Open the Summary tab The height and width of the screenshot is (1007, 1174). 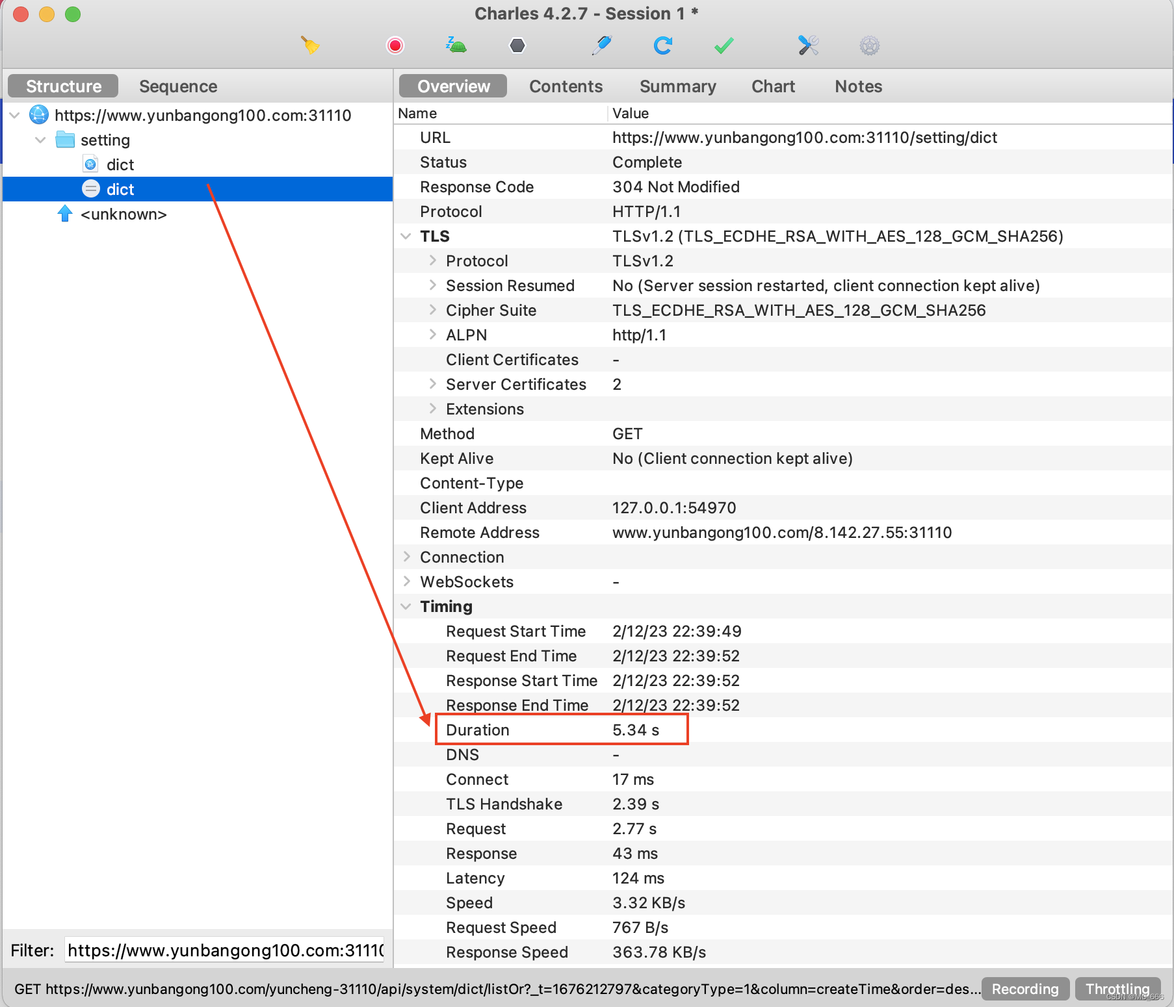pyautogui.click(x=677, y=86)
